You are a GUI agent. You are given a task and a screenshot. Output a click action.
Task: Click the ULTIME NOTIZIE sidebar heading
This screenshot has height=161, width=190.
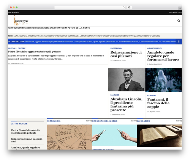pyautogui.click(x=19, y=124)
